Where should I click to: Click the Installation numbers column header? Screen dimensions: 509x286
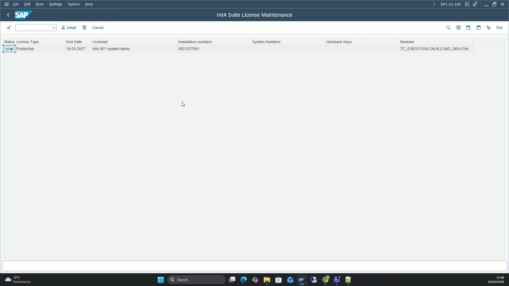[214, 42]
